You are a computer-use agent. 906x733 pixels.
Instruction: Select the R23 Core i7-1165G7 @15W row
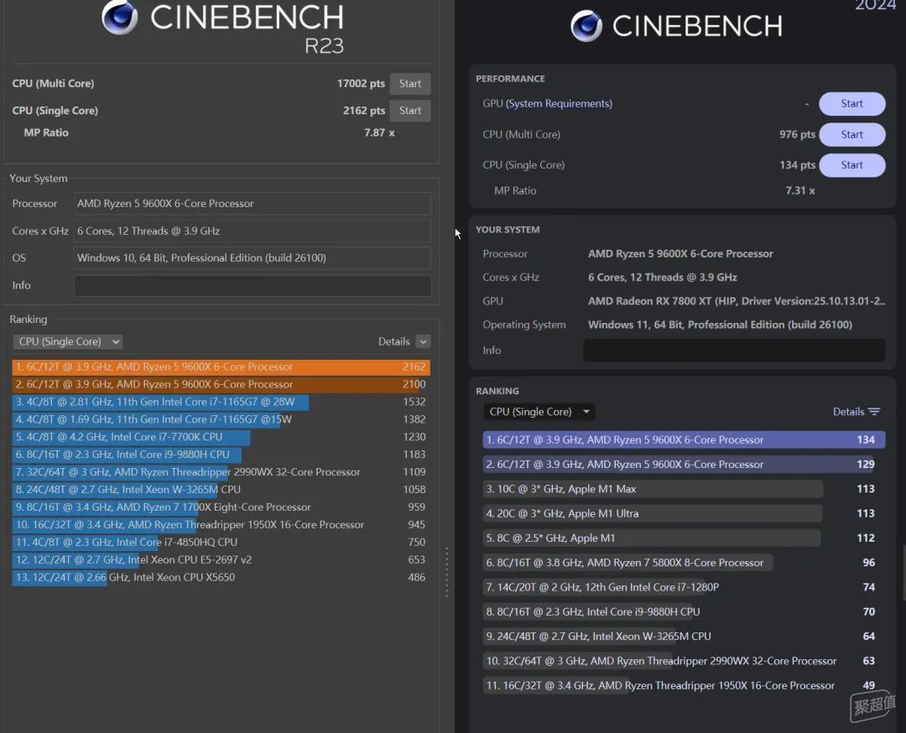[221, 419]
